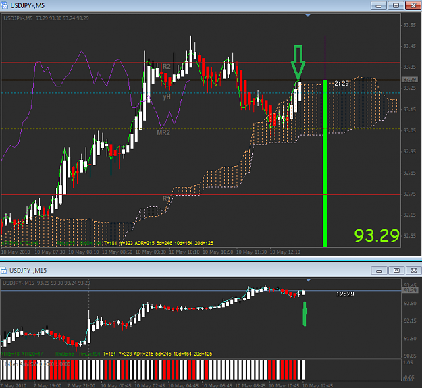Maximize the USDJPY-,M5 chart window
Image resolution: width=422 pixels, height=388 pixels.
(x=396, y=5)
